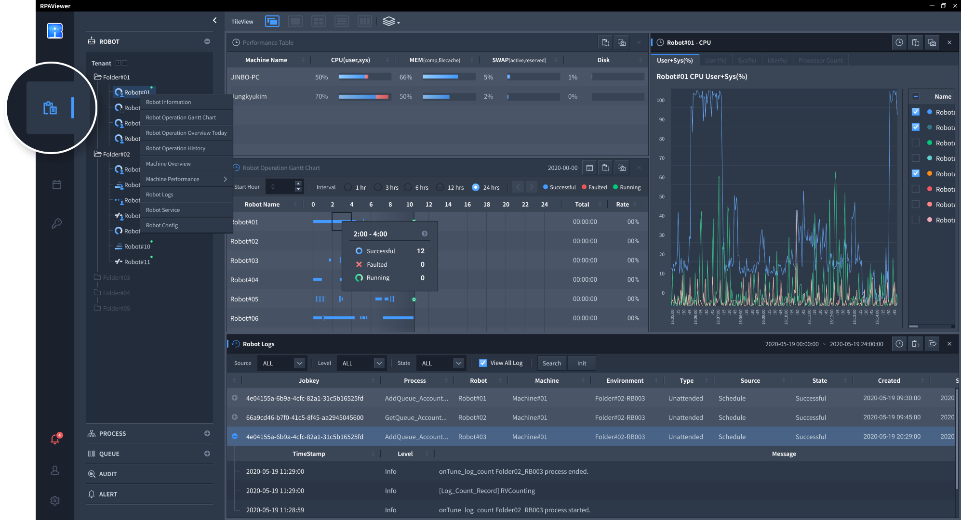Screen dimensions: 961x520
Task: Open the calendar icon in left sidebar
Action: click(x=57, y=185)
